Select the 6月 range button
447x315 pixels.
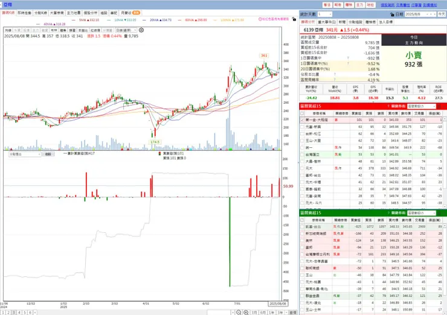click(x=263, y=313)
